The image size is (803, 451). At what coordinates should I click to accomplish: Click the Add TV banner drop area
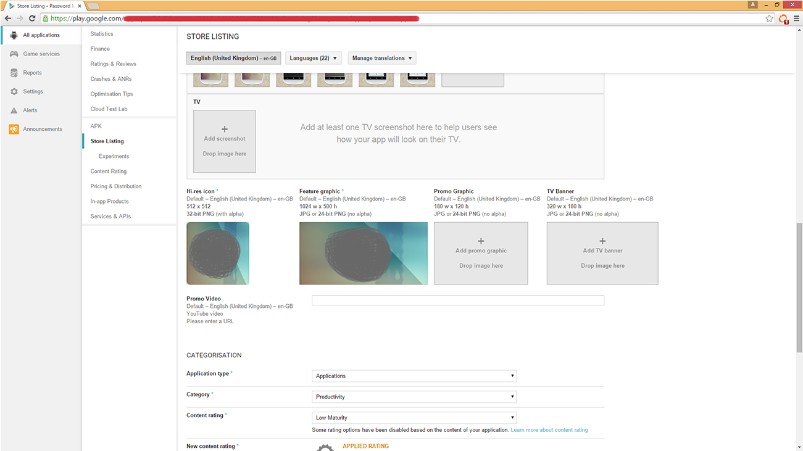[x=602, y=253]
